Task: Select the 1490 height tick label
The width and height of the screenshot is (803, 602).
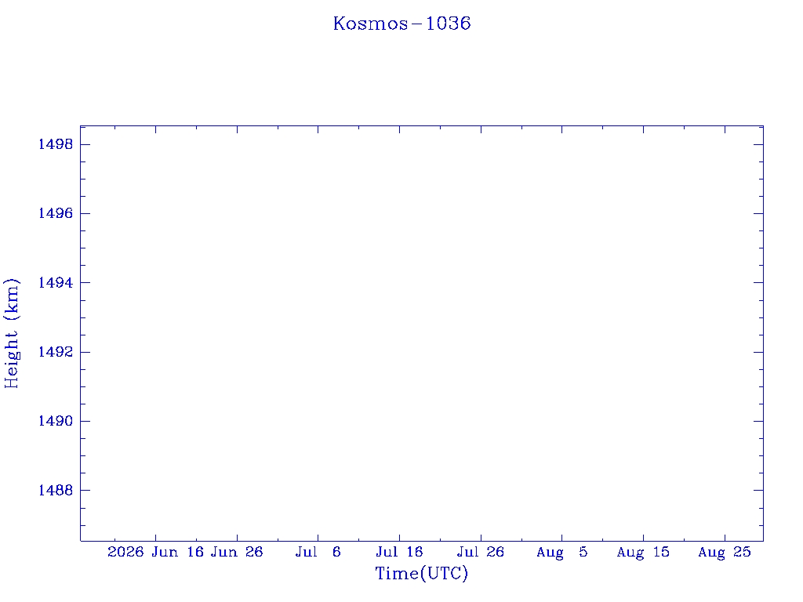Action: (56, 421)
